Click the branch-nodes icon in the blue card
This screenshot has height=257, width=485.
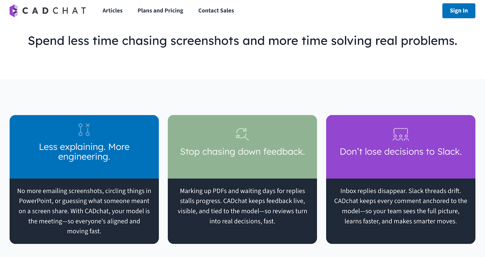tap(84, 129)
